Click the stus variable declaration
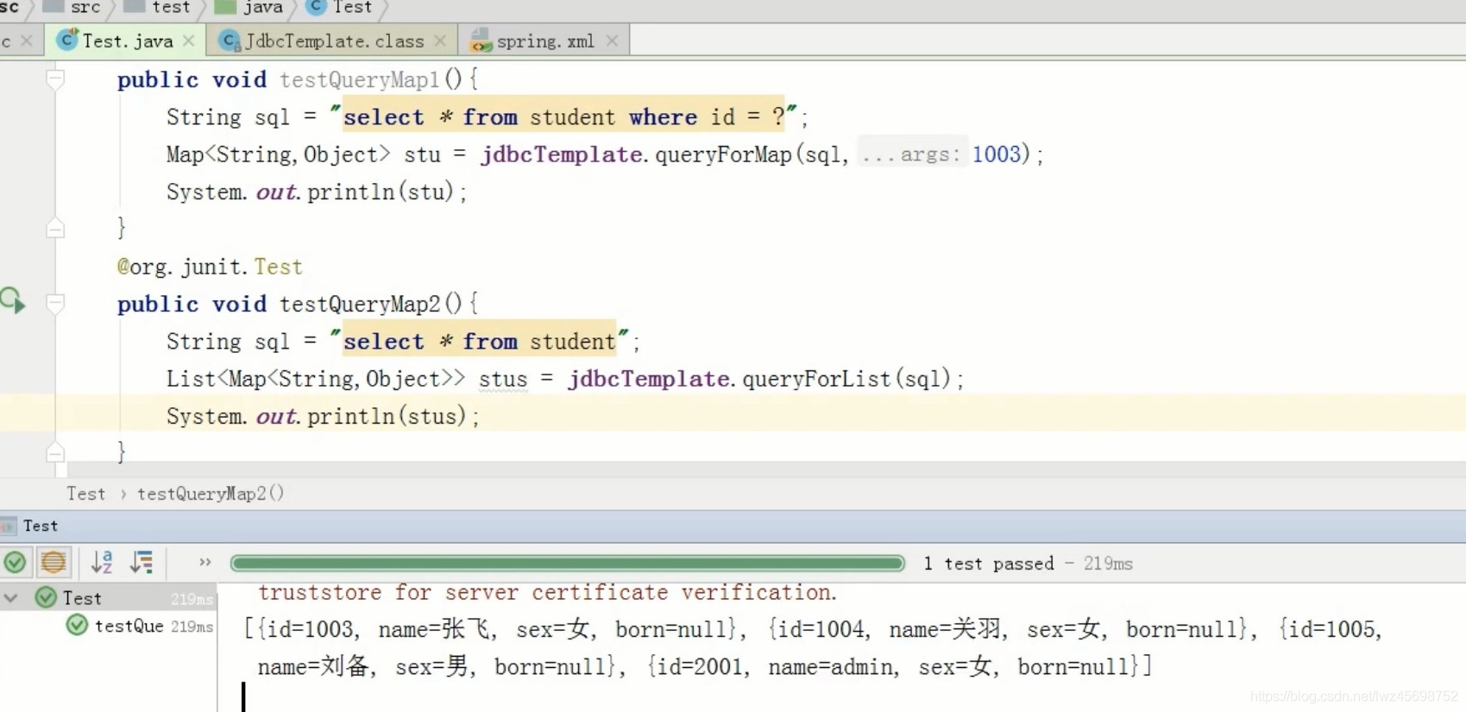1466x712 pixels. point(503,379)
